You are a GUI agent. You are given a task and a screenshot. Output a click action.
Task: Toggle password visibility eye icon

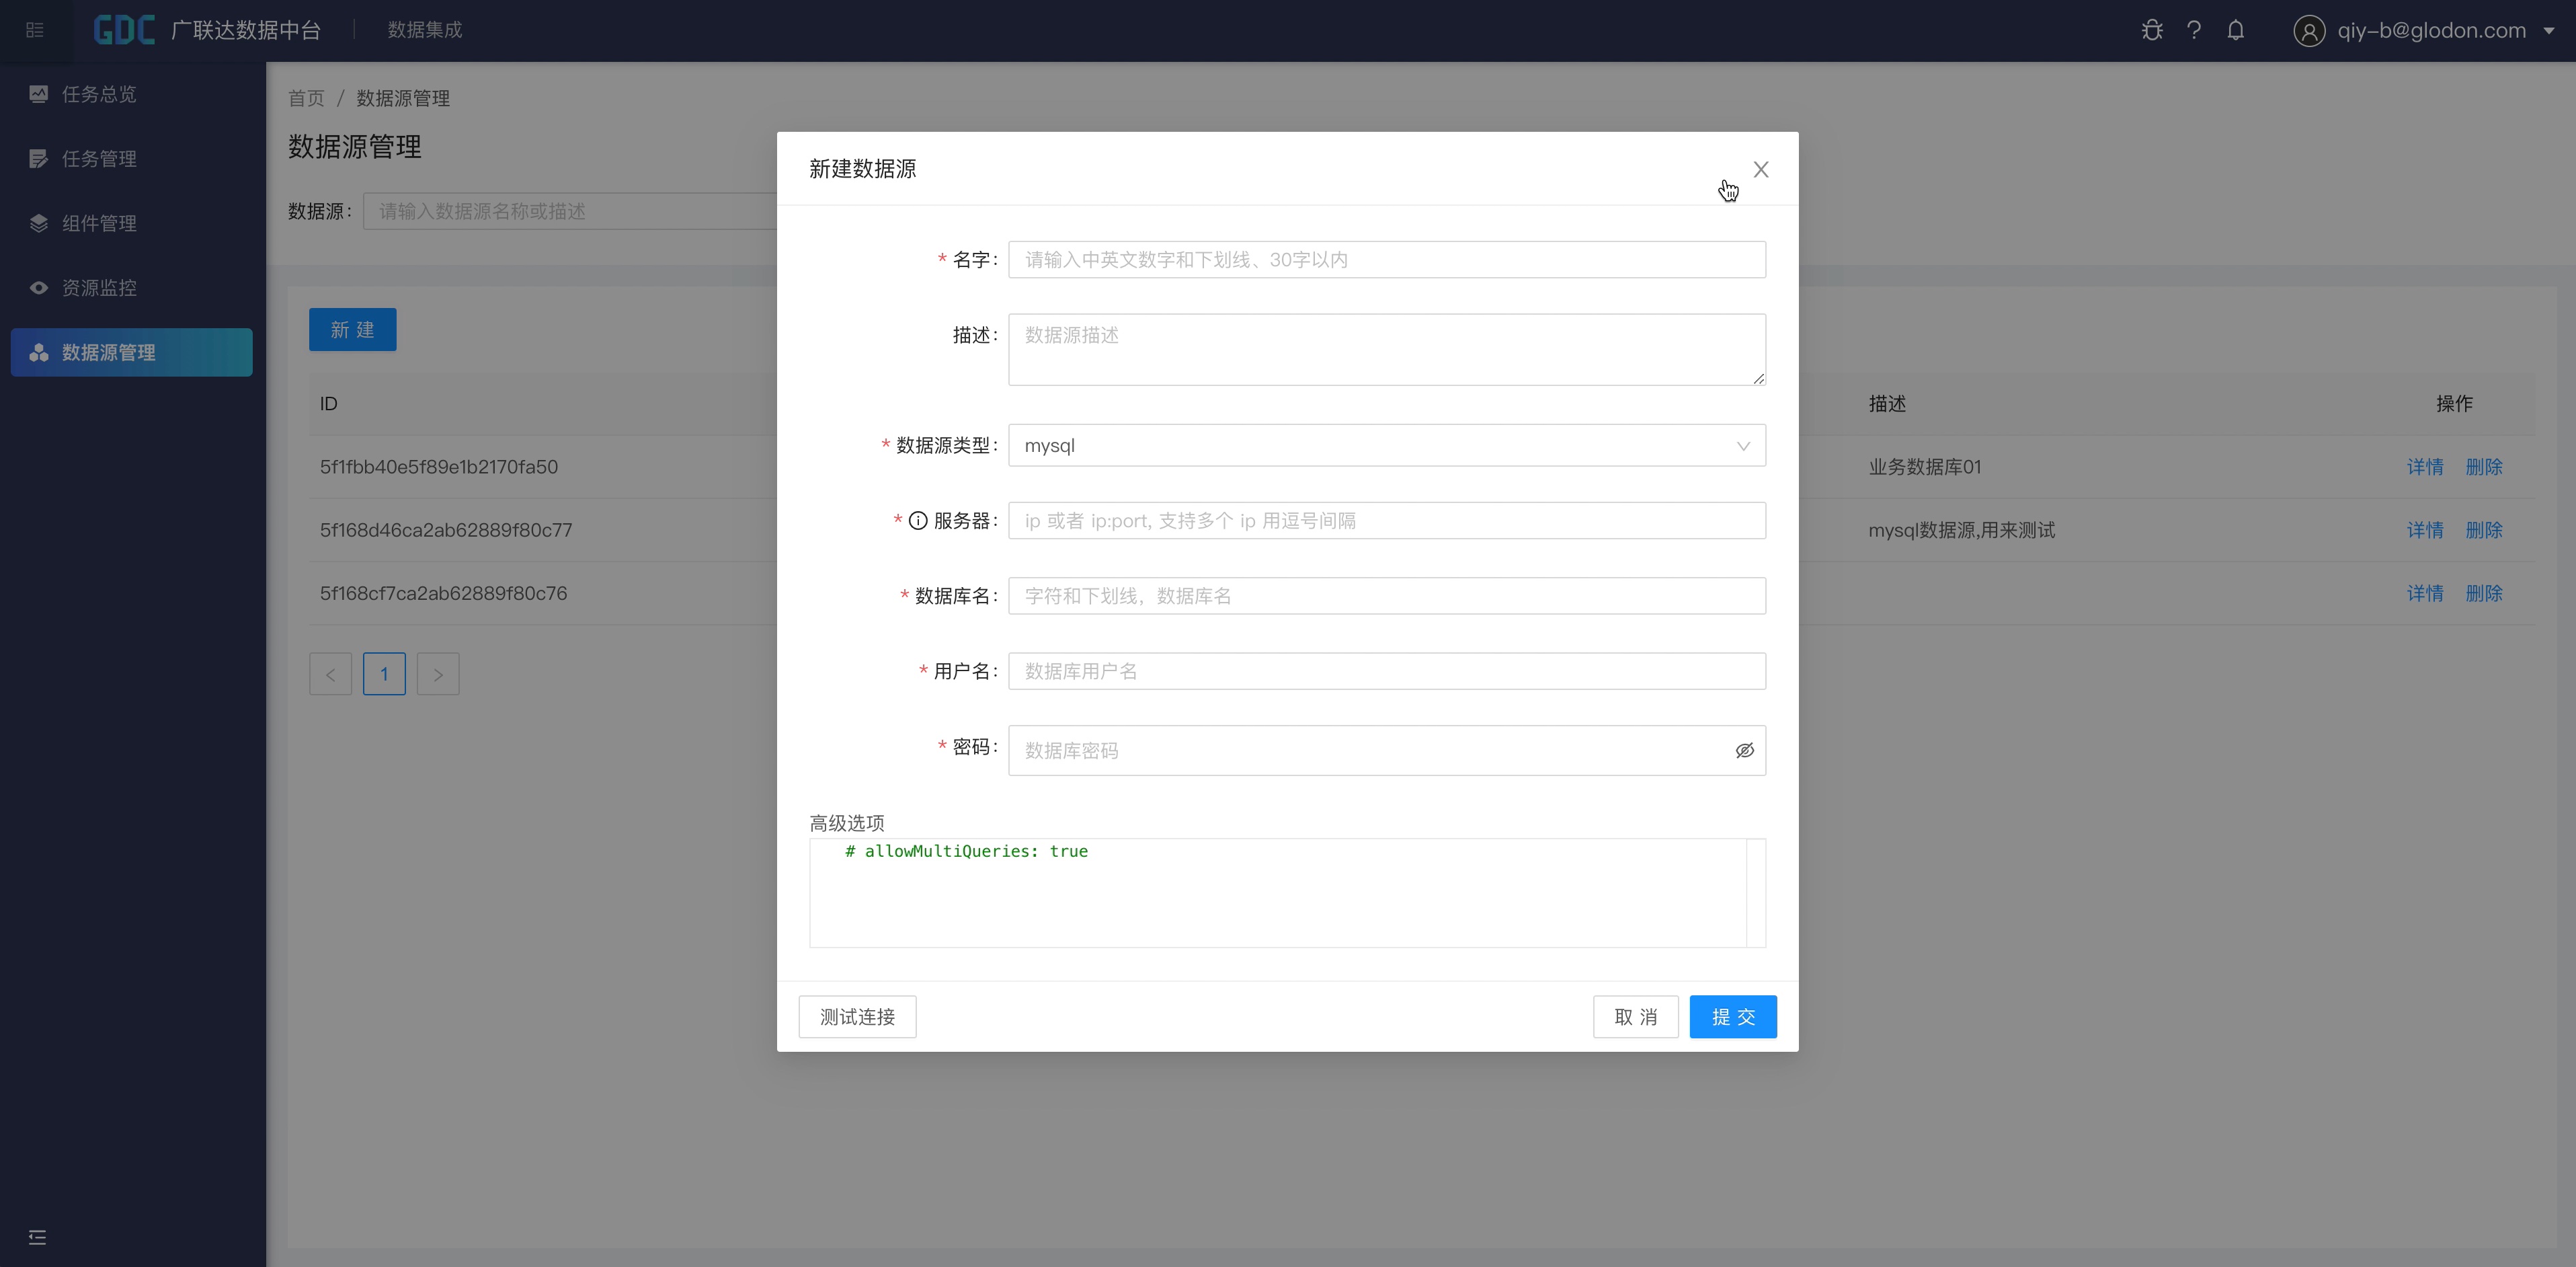click(1744, 751)
